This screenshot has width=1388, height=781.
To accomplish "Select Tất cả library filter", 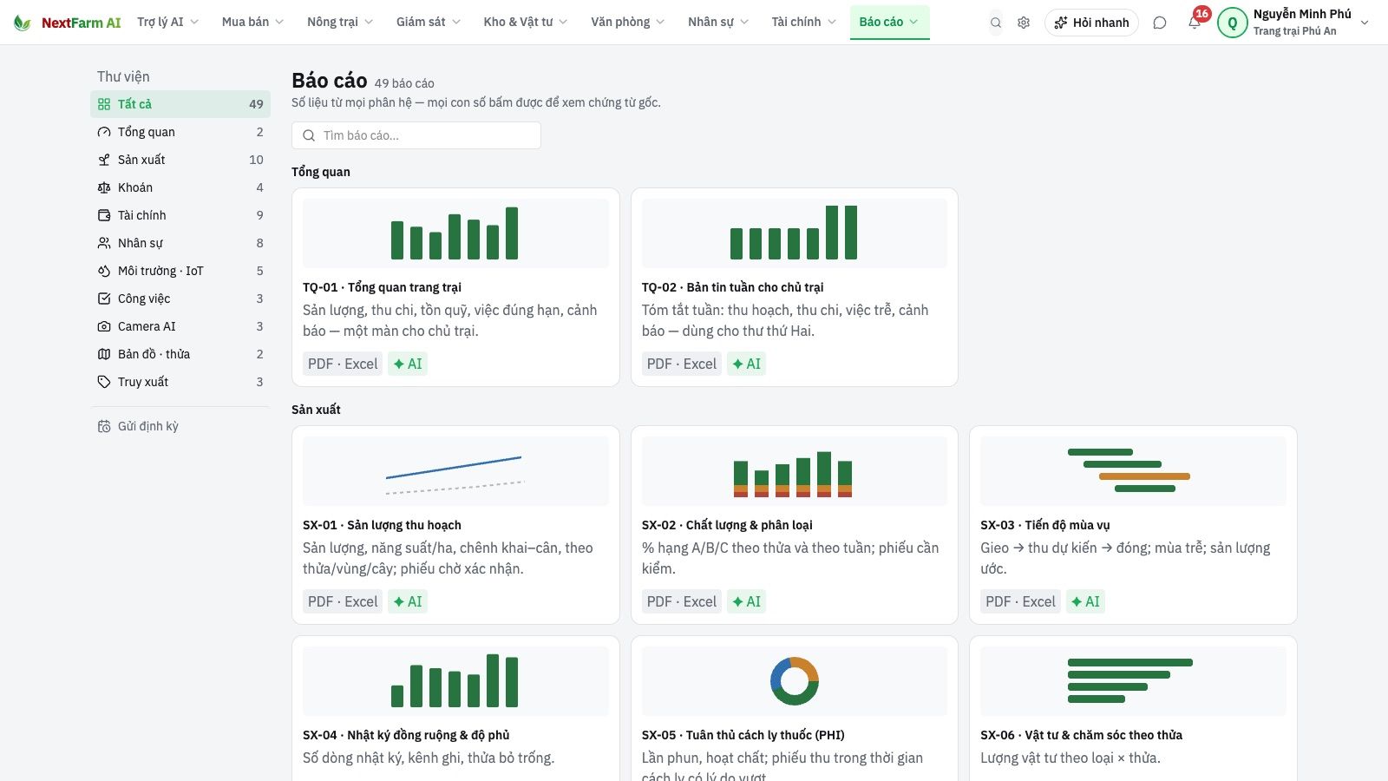I will [180, 104].
